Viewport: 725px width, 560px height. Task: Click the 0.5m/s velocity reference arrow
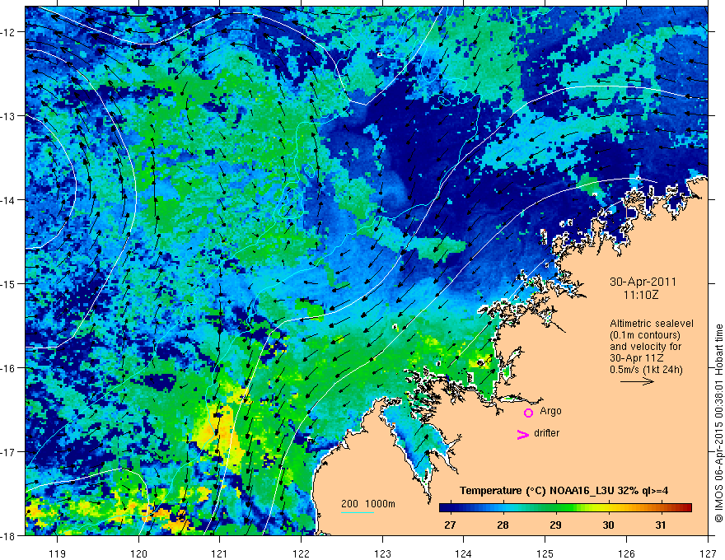click(637, 381)
